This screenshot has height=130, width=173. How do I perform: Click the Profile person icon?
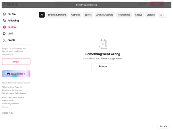tap(4, 40)
